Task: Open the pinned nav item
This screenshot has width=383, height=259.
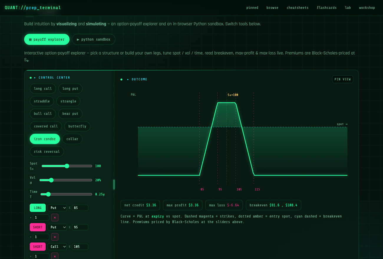Action: (252, 8)
